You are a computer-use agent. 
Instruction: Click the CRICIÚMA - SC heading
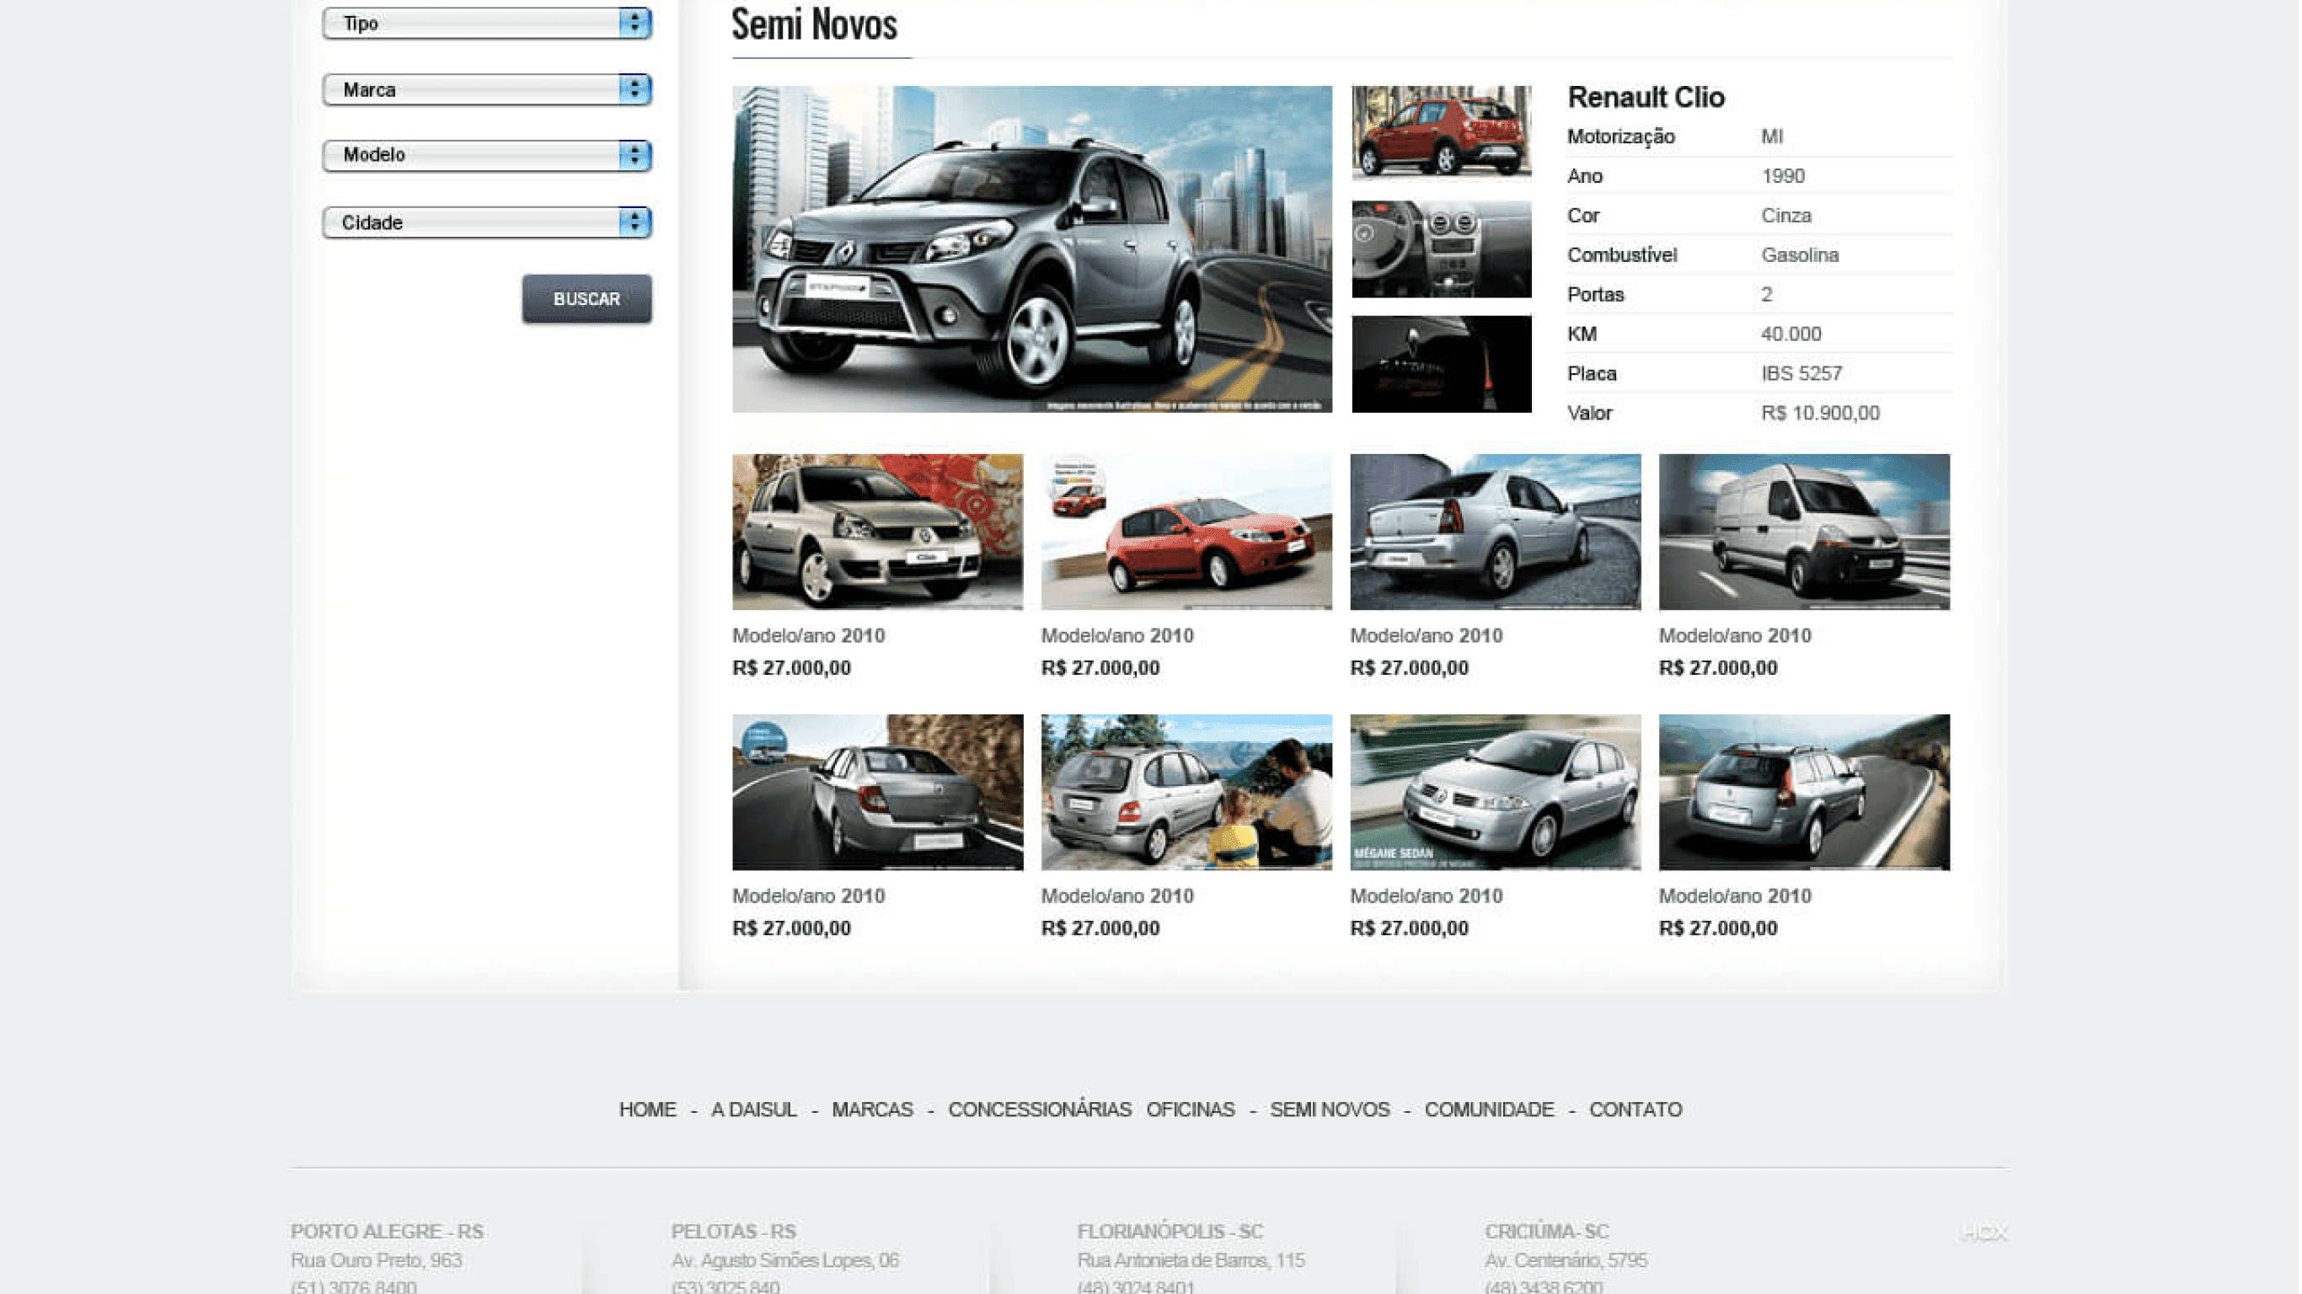click(x=1547, y=1232)
